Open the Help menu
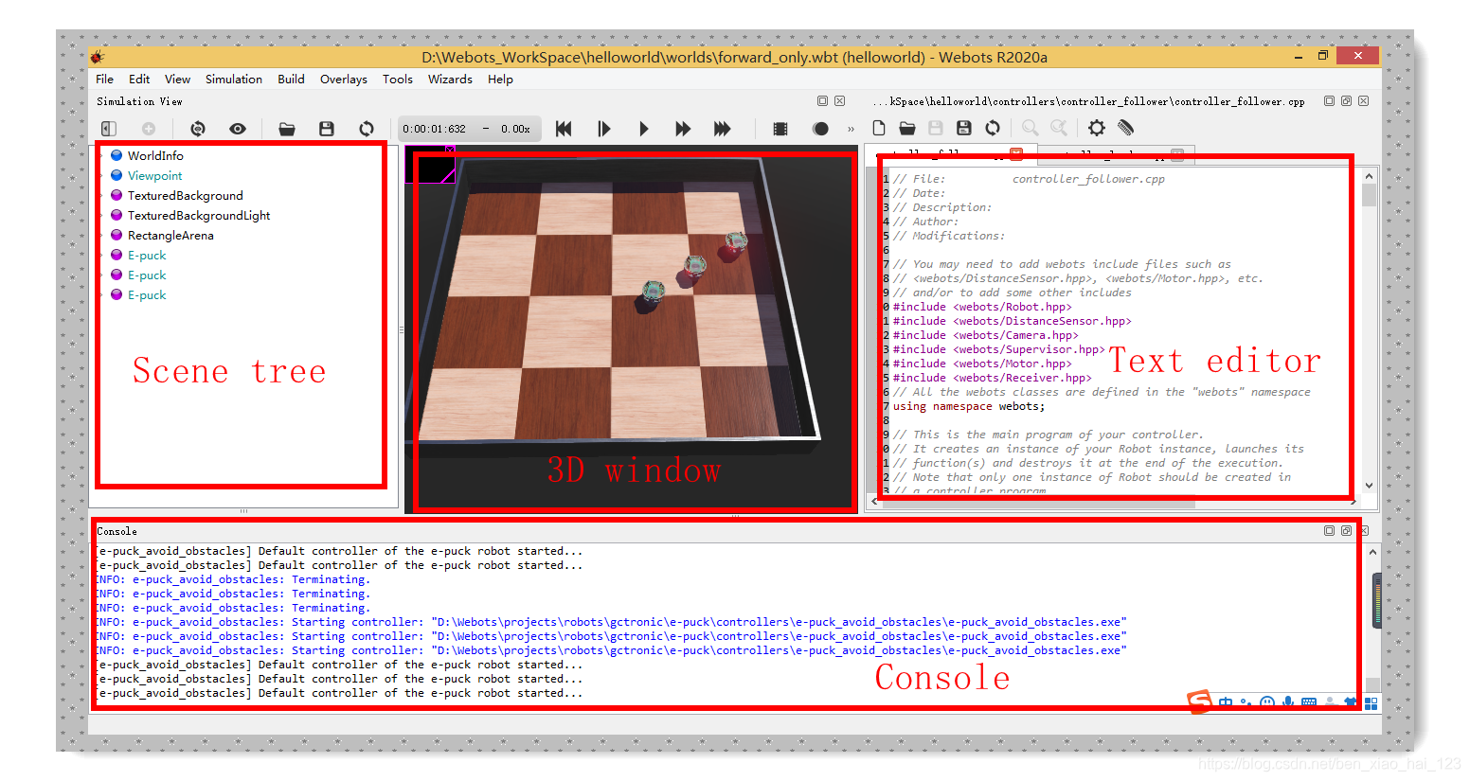 (x=500, y=80)
